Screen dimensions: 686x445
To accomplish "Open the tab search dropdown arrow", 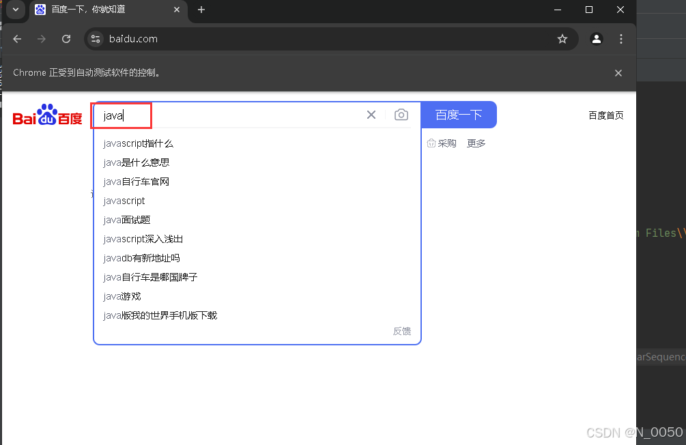I will click(16, 10).
